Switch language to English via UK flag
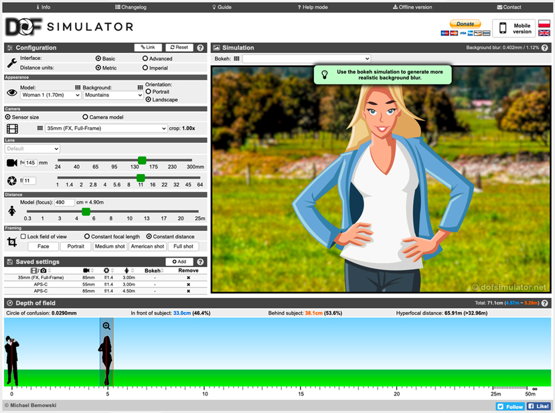The height and width of the screenshot is (413, 555). pos(544,33)
